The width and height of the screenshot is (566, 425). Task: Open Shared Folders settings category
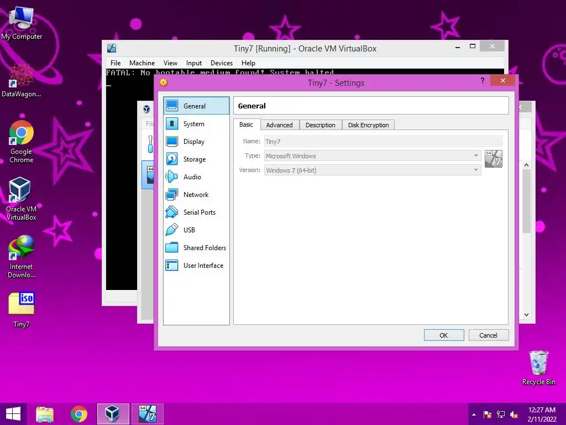click(196, 247)
